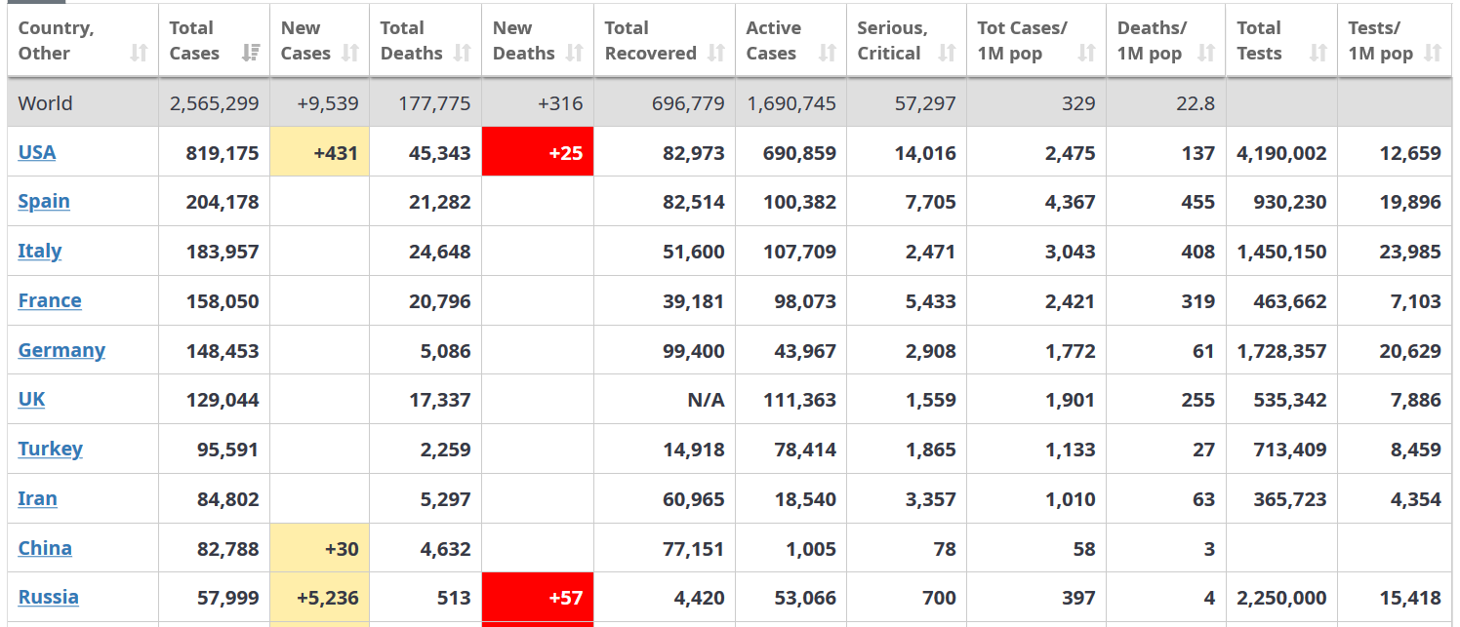Sort by Total Deaths column arrow

click(x=463, y=53)
